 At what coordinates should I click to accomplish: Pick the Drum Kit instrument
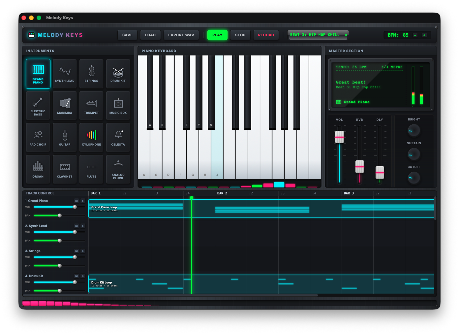(x=118, y=74)
